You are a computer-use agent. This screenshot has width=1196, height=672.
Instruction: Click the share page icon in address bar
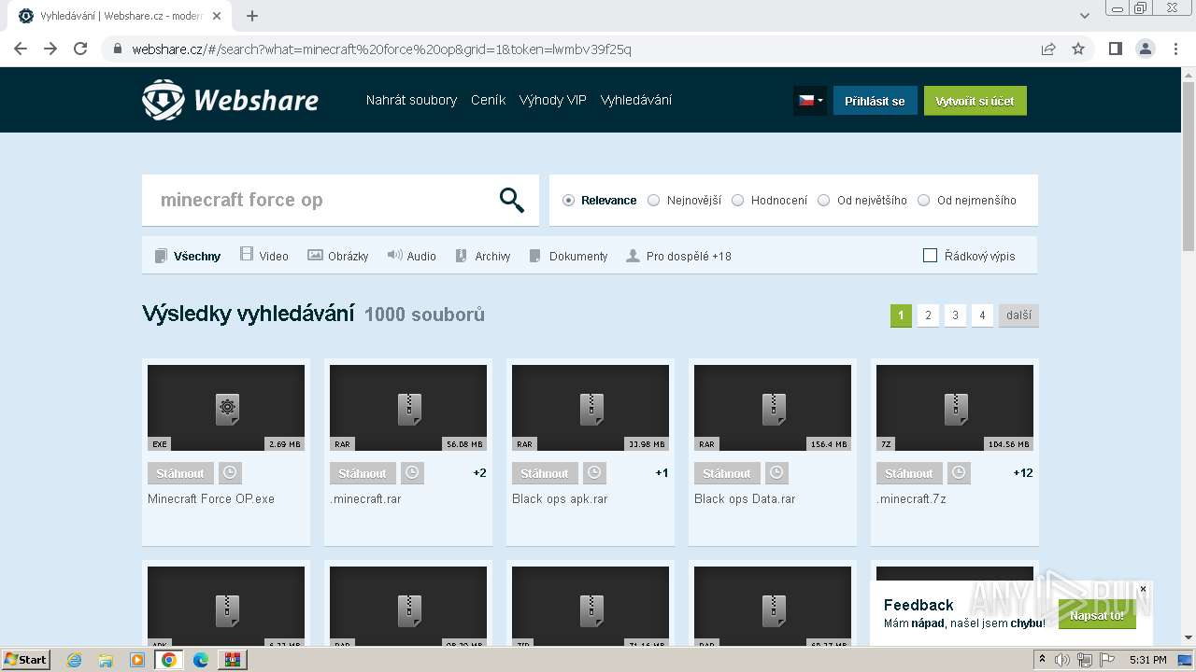tap(1048, 49)
